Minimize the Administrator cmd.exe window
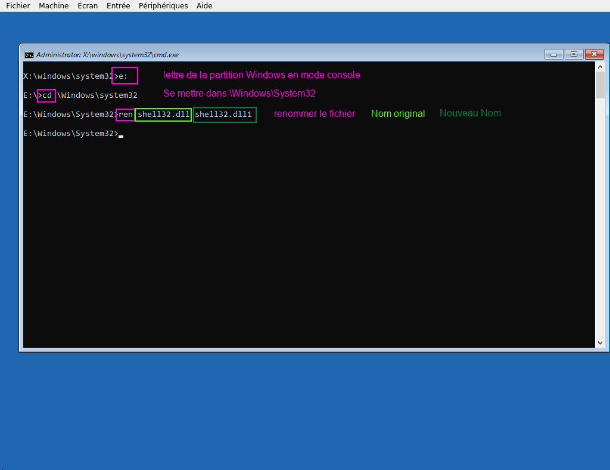Image resolution: width=610 pixels, height=470 pixels. [553, 54]
